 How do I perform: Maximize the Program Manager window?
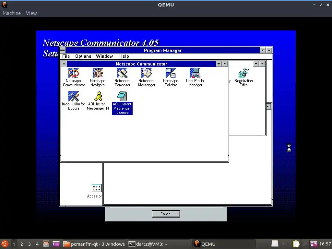click(x=269, y=50)
